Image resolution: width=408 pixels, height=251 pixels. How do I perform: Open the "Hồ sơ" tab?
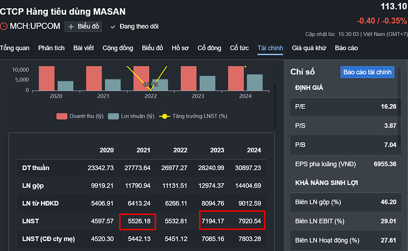180,47
